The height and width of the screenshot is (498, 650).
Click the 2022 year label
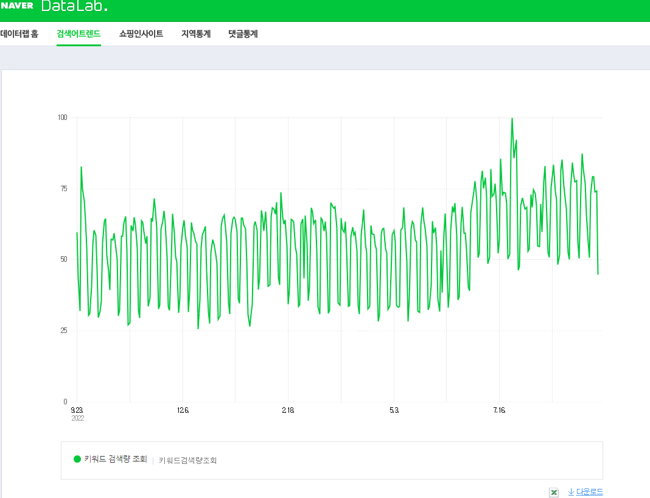coord(77,418)
